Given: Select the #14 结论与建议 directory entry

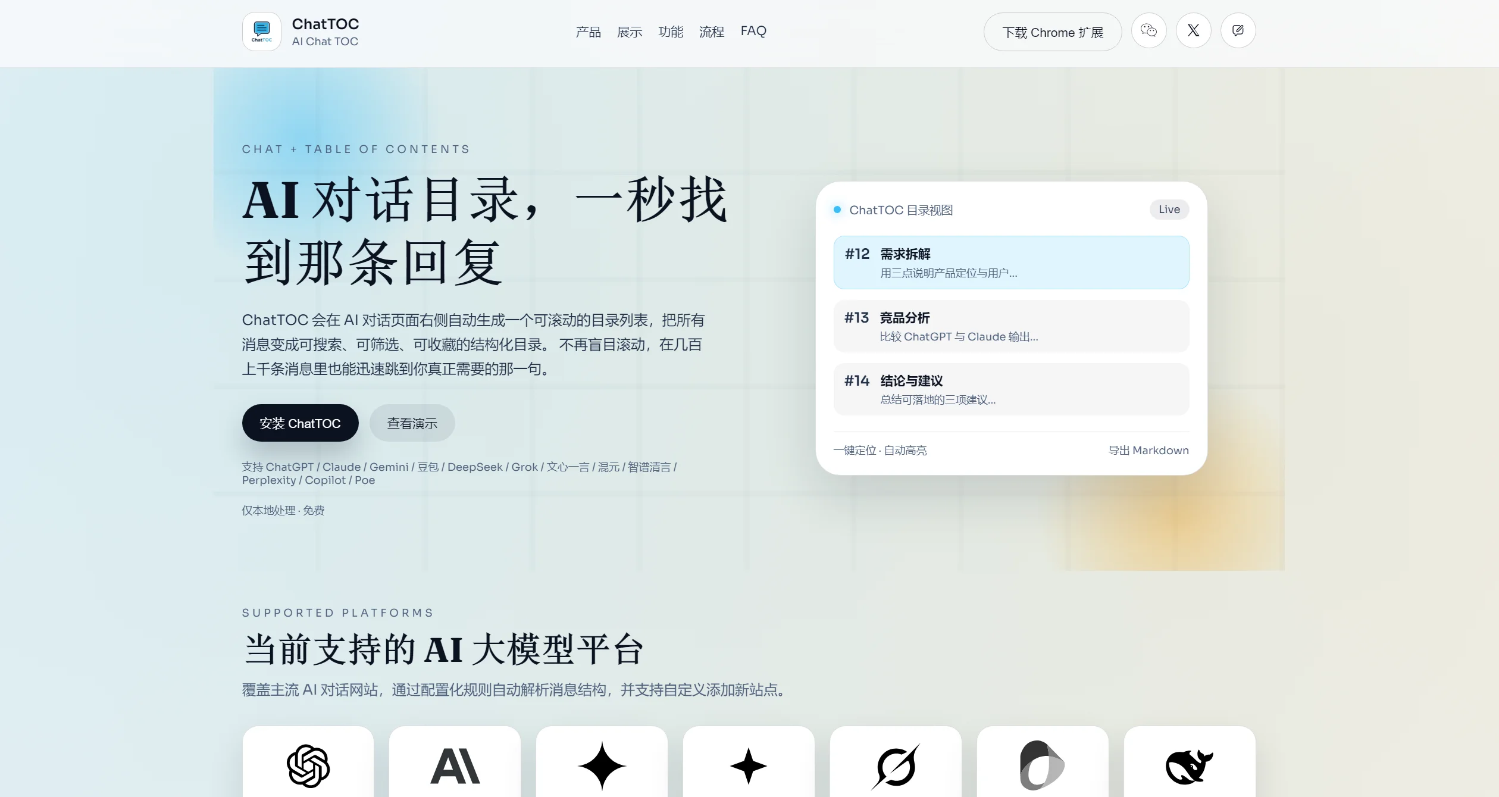Looking at the screenshot, I should [x=1011, y=389].
